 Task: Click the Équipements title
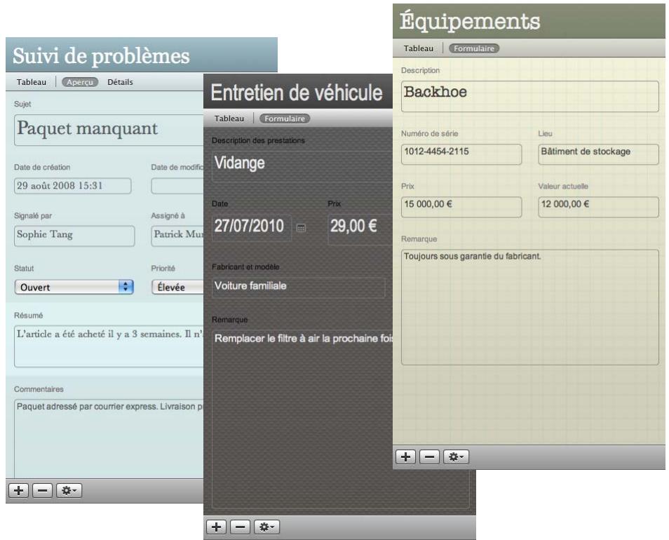point(470,20)
